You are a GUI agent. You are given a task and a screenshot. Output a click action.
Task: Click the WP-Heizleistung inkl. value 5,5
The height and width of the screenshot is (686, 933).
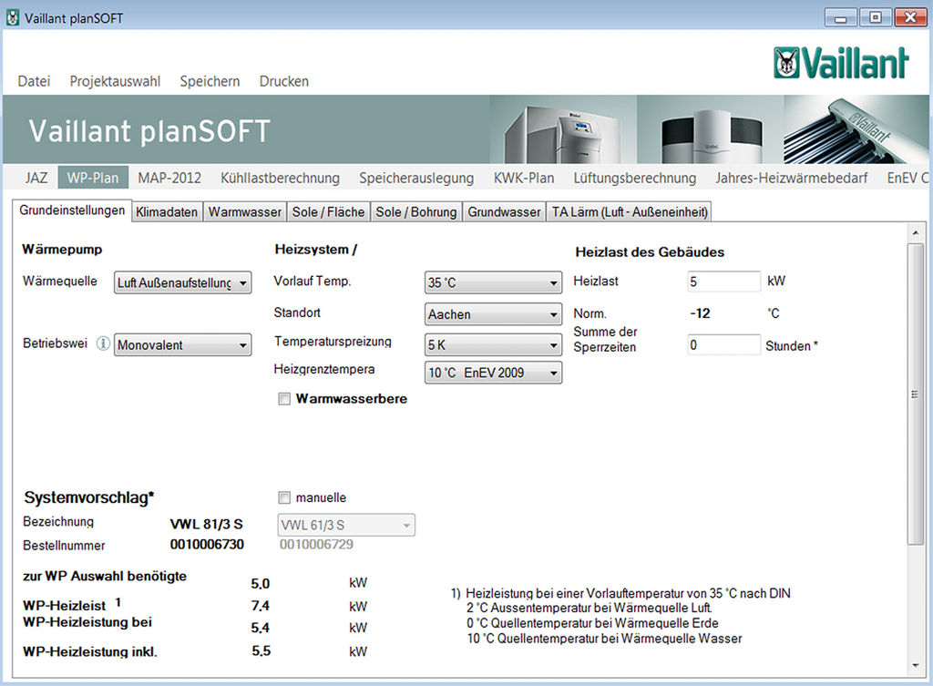coord(261,650)
